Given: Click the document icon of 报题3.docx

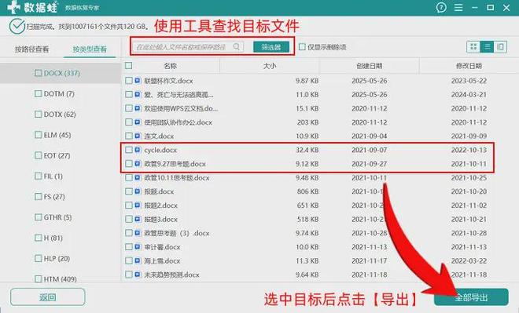Looking at the screenshot, I should pyautogui.click(x=138, y=219).
